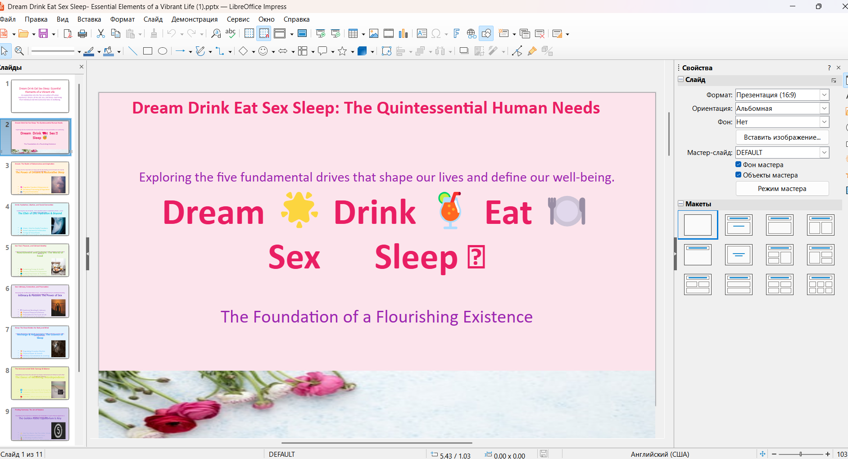Uncheck the Объекты мастера checkbox
This screenshot has height=459, width=848.
[x=739, y=175]
